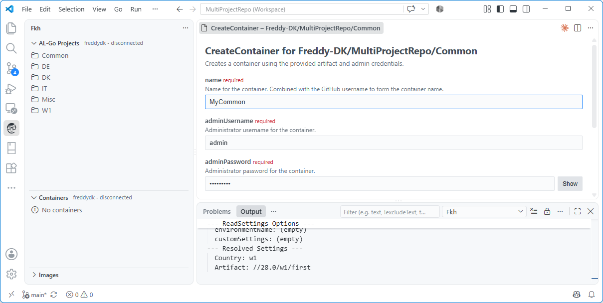Go forward with the right arrow
Image resolution: width=603 pixels, height=303 pixels.
[193, 9]
